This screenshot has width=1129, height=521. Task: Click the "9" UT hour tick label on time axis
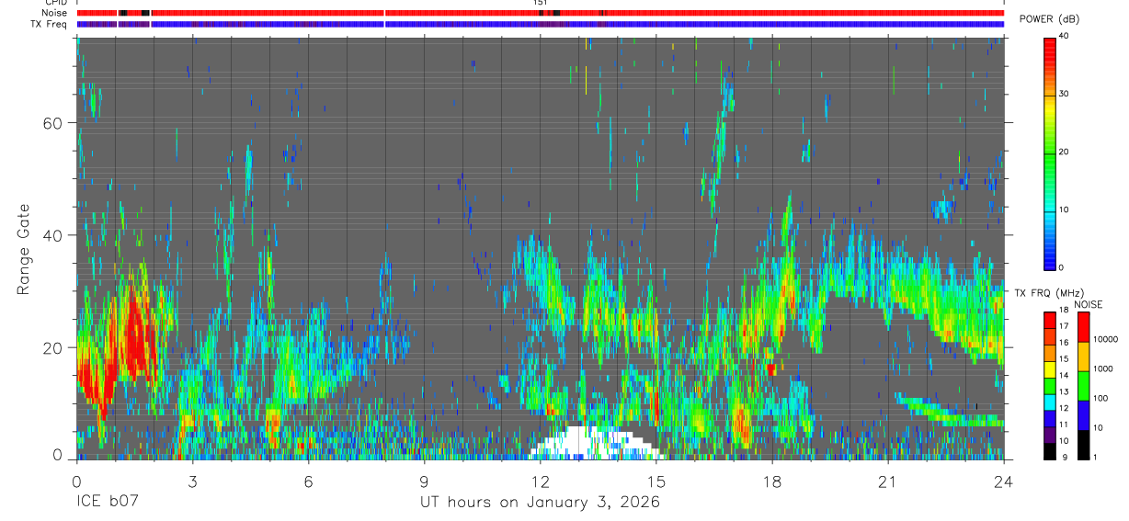[425, 481]
